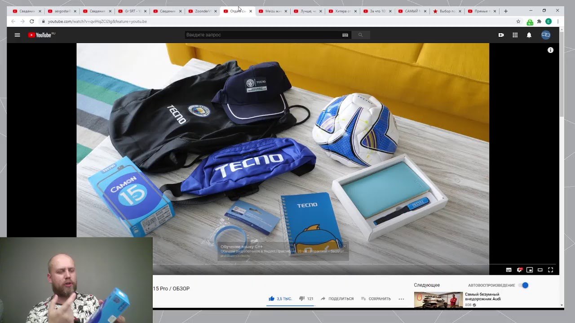Viewport: 575px width, 323px height.
Task: Switch to the Лучше tab
Action: point(307,11)
